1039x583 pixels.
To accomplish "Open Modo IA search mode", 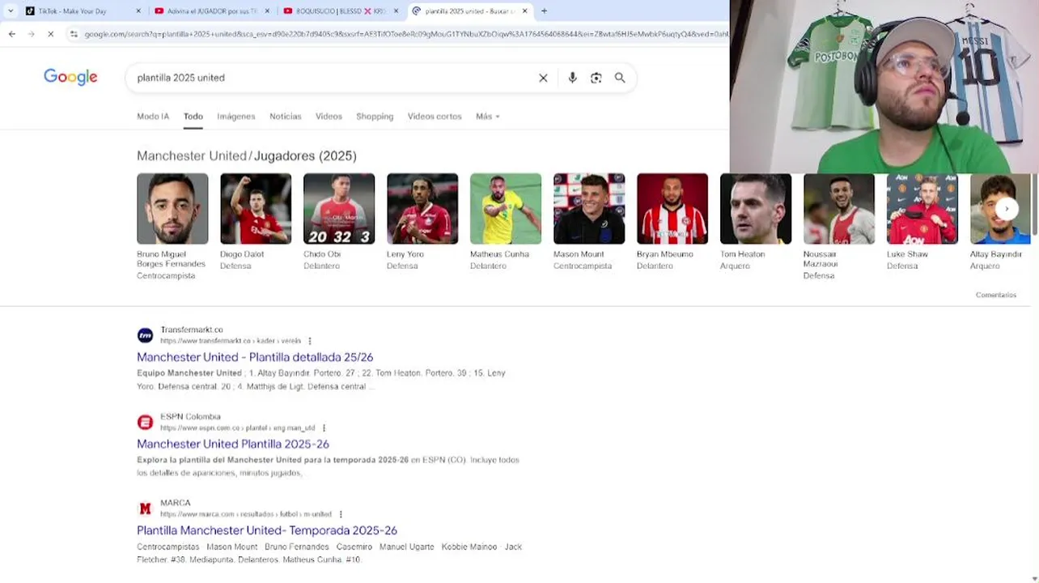I will tap(153, 117).
